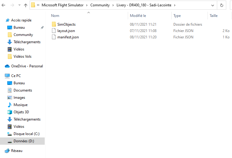Expand chevron after Community breadcrumb
This screenshot has height=158, width=232.
(x=113, y=5)
